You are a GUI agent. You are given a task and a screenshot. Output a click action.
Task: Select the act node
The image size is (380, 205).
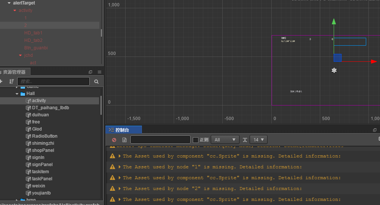[33, 63]
